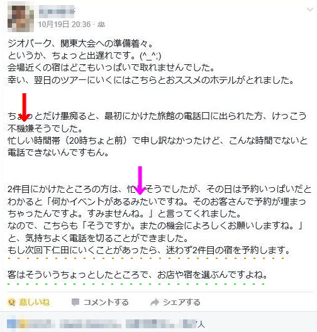317x332 pixels.
Task: Open the post options chevron menu
Action: point(310,9)
